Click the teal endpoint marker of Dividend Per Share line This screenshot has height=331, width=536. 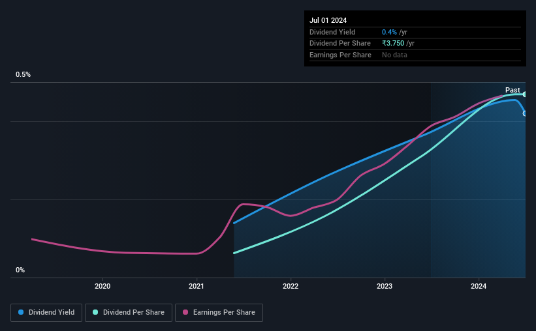(525, 94)
